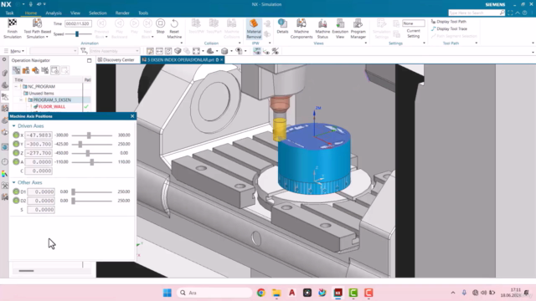Click the simulation Time field
Screen dimensions: 536x301
click(x=78, y=23)
